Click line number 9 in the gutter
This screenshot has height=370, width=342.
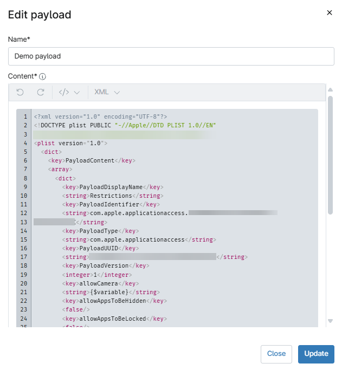[x=25, y=187]
